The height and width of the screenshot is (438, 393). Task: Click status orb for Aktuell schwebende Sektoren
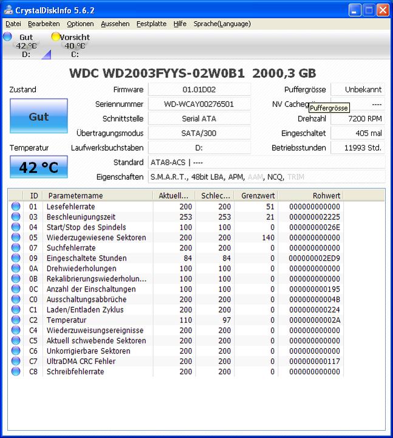coord(16,341)
